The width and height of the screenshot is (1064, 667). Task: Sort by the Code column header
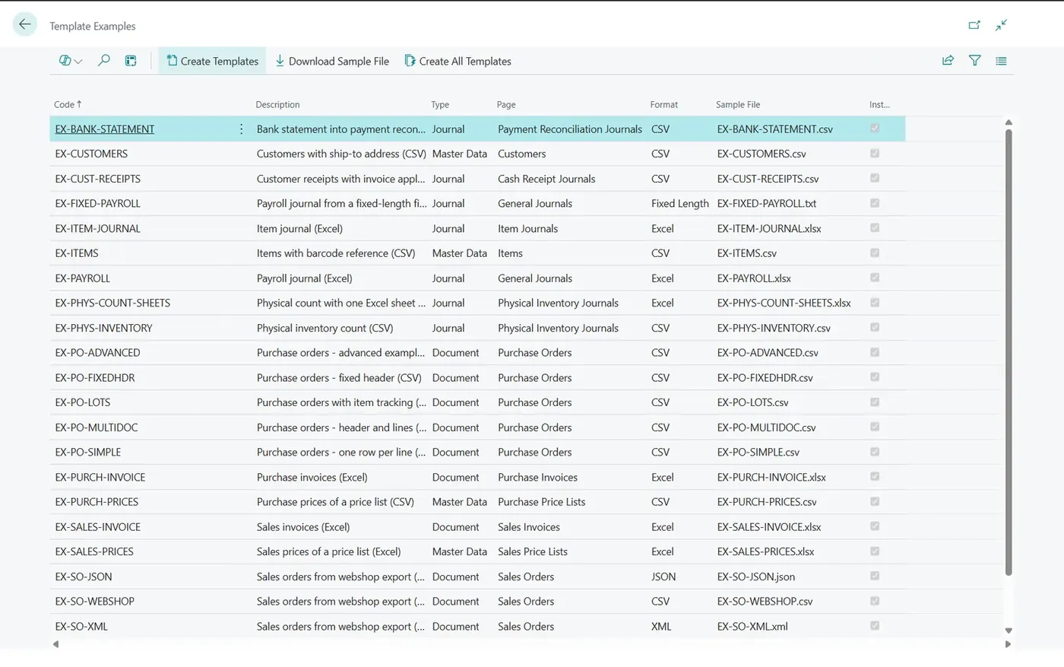click(68, 104)
